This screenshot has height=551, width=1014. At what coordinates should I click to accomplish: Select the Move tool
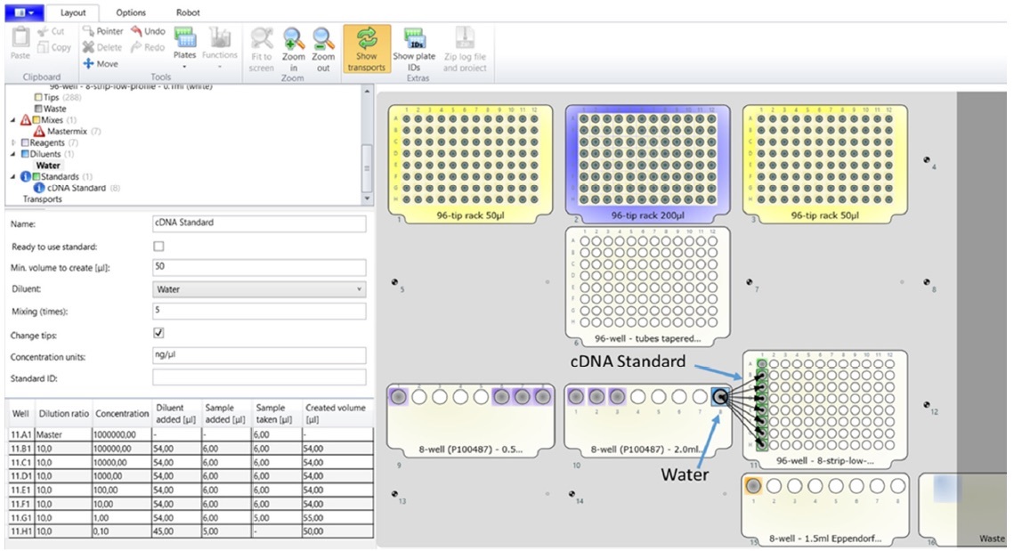coord(101,64)
